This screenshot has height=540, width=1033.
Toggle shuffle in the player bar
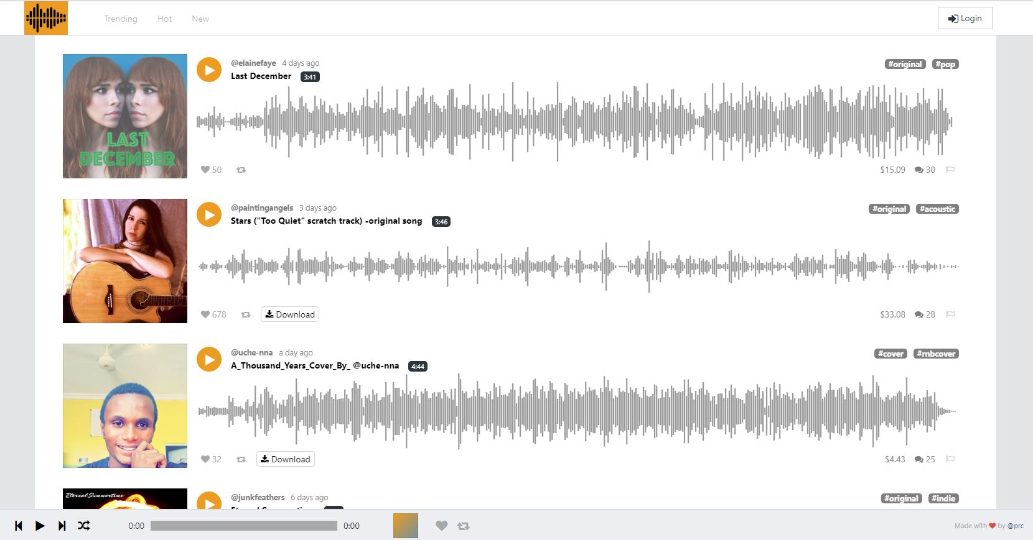(84, 526)
